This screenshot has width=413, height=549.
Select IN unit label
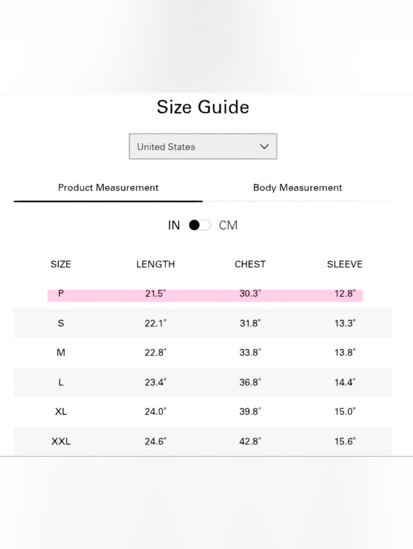pyautogui.click(x=174, y=225)
